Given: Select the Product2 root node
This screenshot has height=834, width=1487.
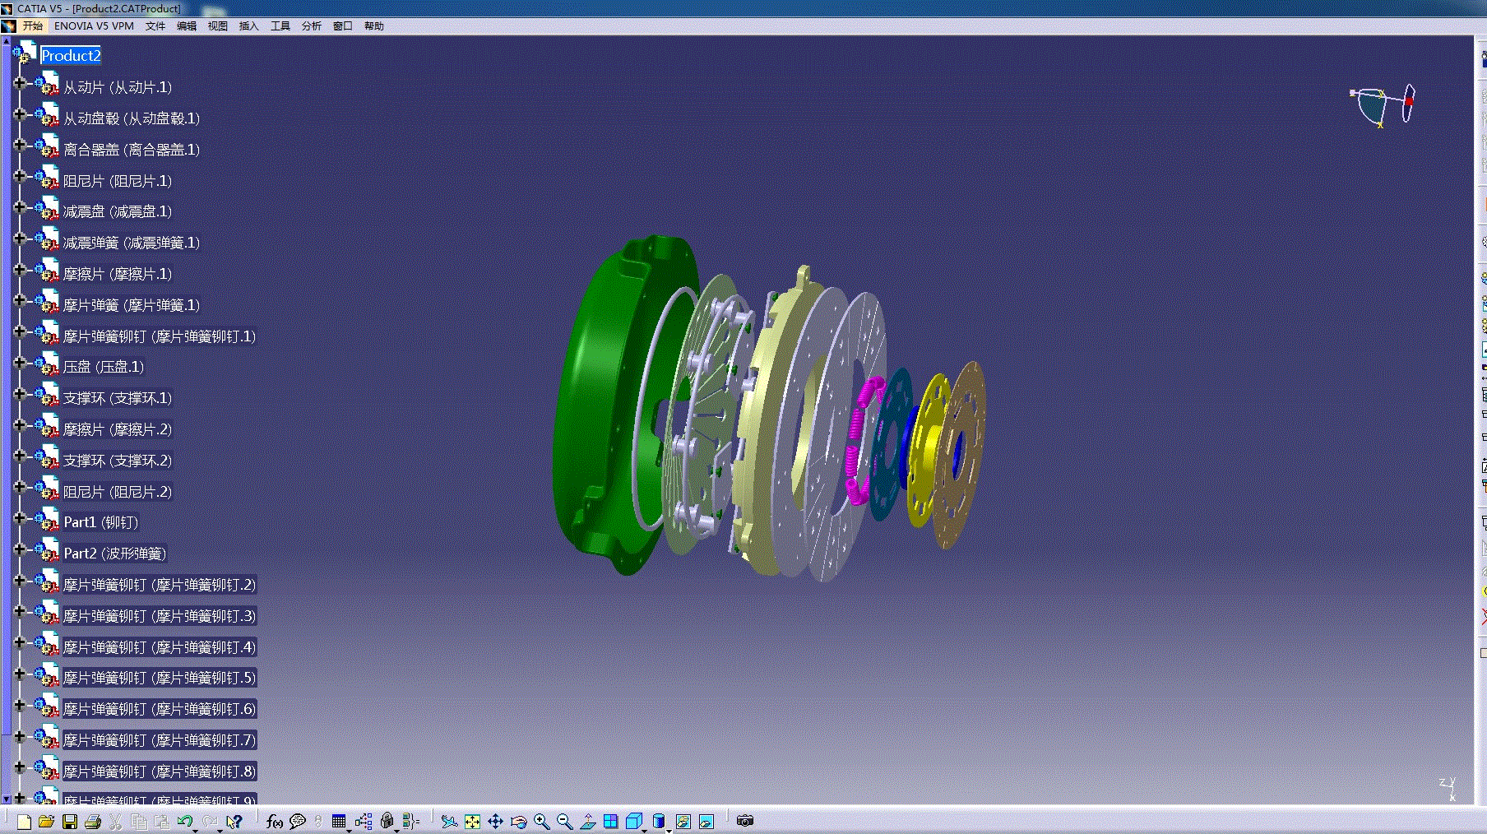Looking at the screenshot, I should coord(71,56).
